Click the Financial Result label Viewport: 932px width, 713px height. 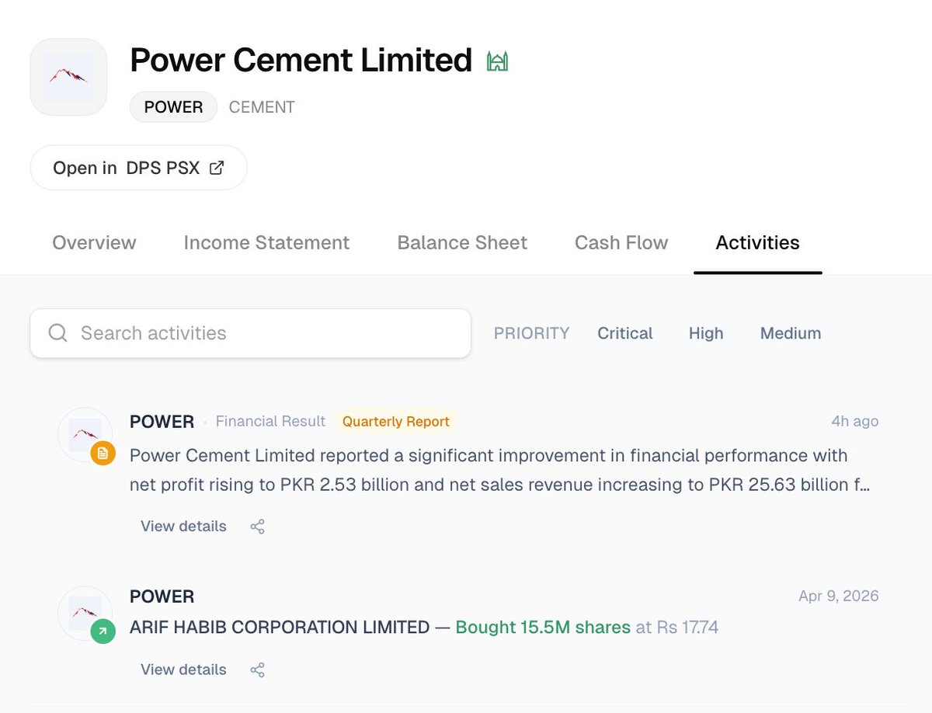pyautogui.click(x=270, y=422)
